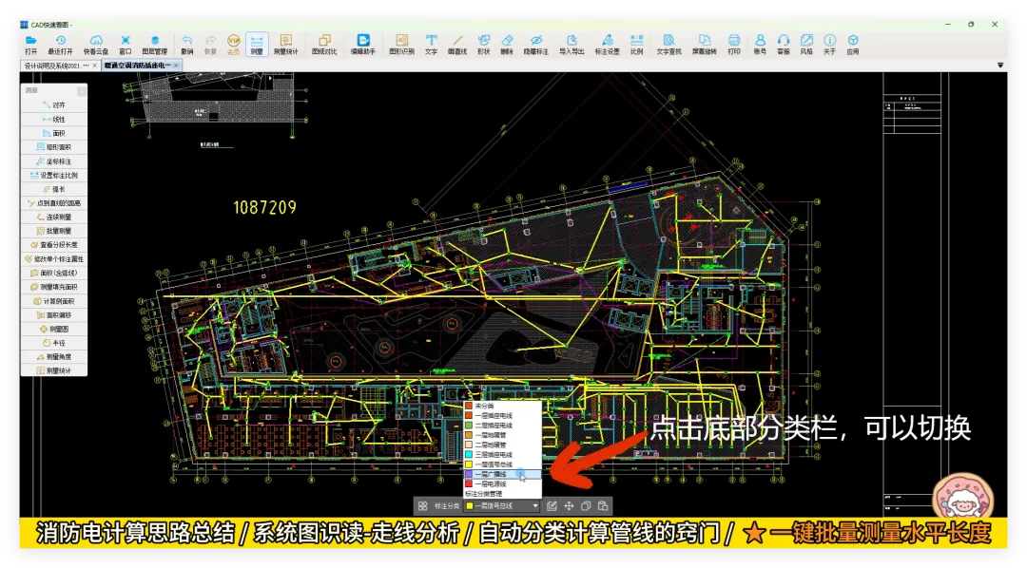
Task: Click the edit annotation icon in bottom bar
Action: [552, 506]
